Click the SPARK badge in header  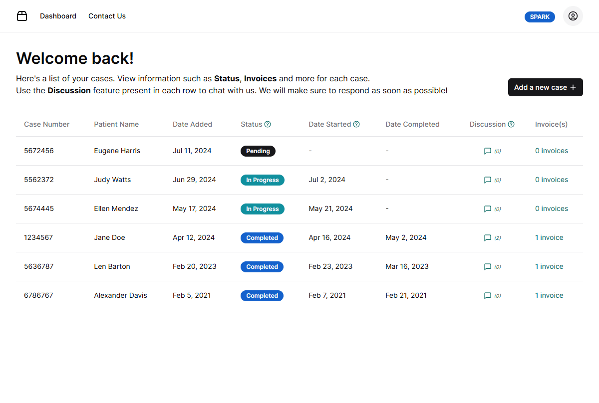pos(540,17)
